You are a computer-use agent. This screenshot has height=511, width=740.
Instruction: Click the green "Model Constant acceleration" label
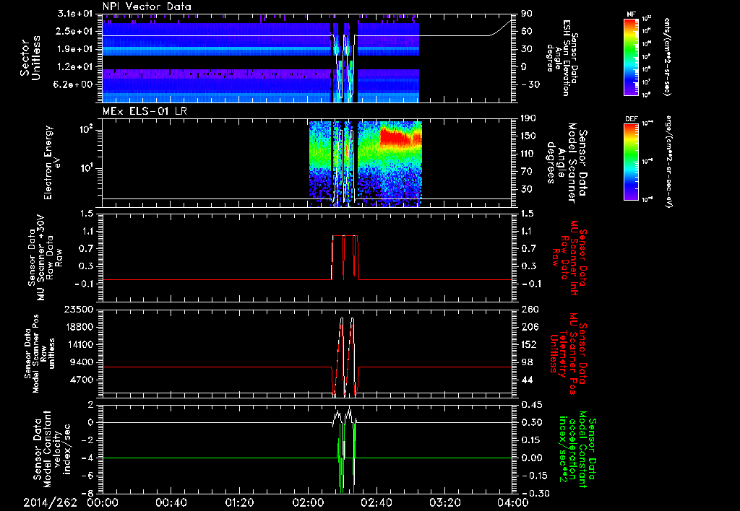(577, 449)
